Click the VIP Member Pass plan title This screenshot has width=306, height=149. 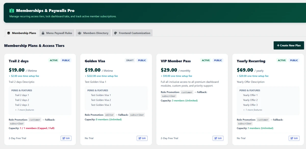(176, 61)
